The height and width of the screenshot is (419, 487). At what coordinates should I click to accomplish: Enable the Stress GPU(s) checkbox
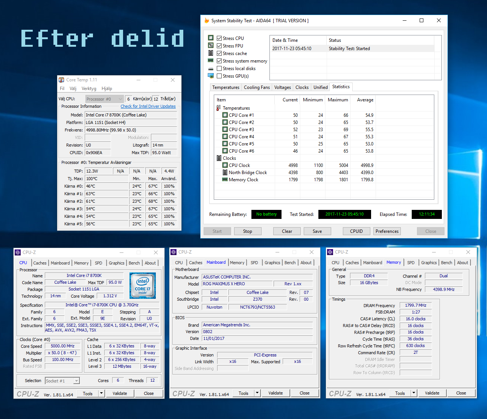(x=219, y=76)
